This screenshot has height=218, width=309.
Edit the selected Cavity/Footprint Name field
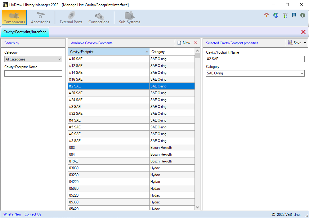(x=255, y=59)
